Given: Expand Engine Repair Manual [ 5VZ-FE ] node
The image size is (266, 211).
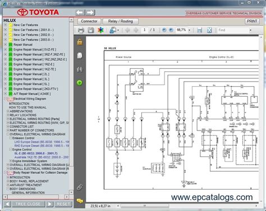Looking at the screenshot, I should pyautogui.click(x=5, y=50).
